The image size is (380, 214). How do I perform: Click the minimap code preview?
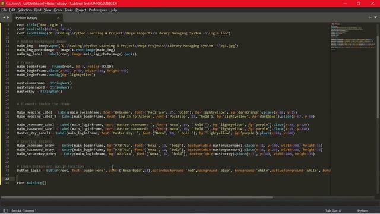click(x=353, y=36)
